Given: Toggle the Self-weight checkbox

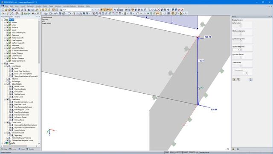Looking at the screenshot, I should click(8, 82).
